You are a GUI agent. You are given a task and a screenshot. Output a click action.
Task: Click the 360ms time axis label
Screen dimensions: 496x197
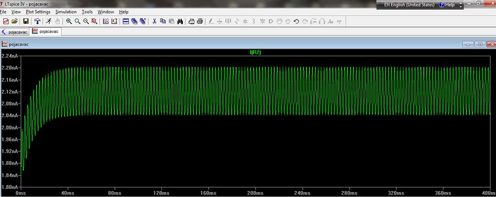coord(443,193)
